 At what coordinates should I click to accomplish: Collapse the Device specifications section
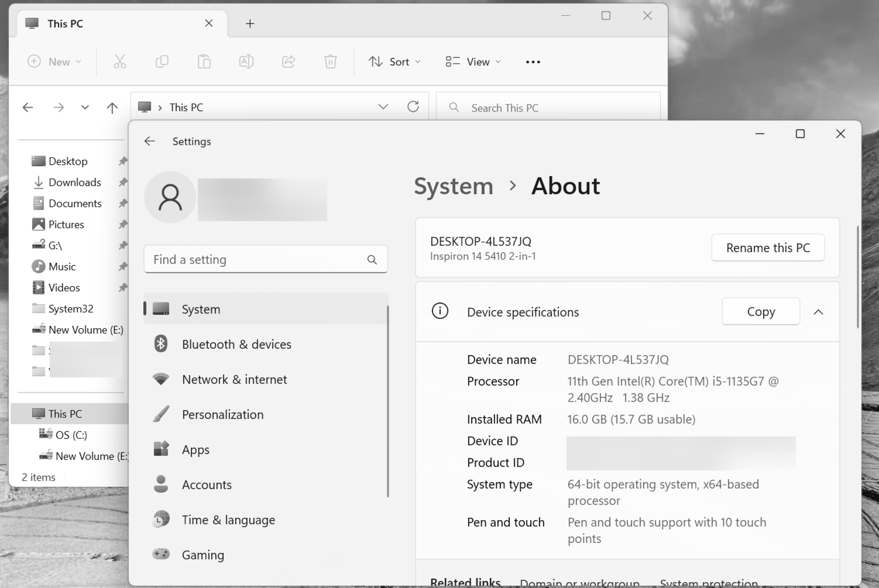[x=818, y=312]
